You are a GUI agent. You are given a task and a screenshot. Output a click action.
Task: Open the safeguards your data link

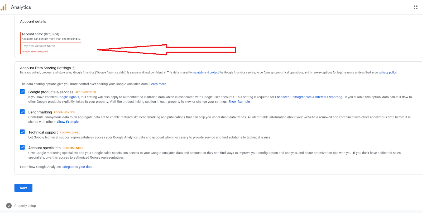(x=77, y=167)
